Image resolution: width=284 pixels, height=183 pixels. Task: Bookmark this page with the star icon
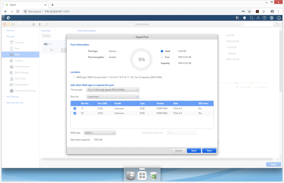(x=249, y=11)
